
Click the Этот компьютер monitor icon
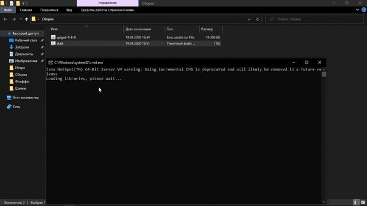point(9,98)
